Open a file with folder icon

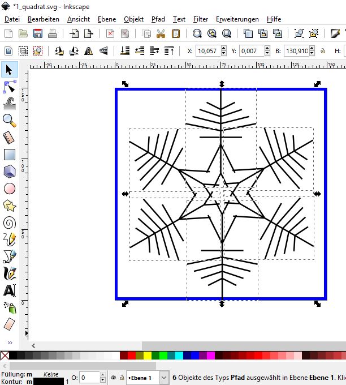click(x=23, y=33)
